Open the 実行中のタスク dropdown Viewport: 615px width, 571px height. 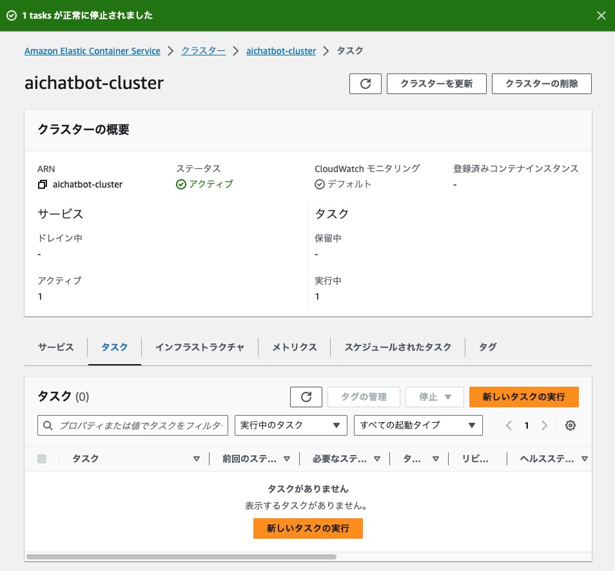coord(291,425)
